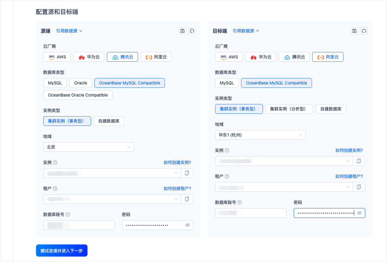
Task: Select source 集群实例（事务型）instance type
Action: (67, 121)
